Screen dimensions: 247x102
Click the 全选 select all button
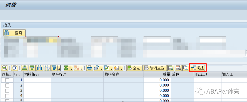(x=134, y=68)
